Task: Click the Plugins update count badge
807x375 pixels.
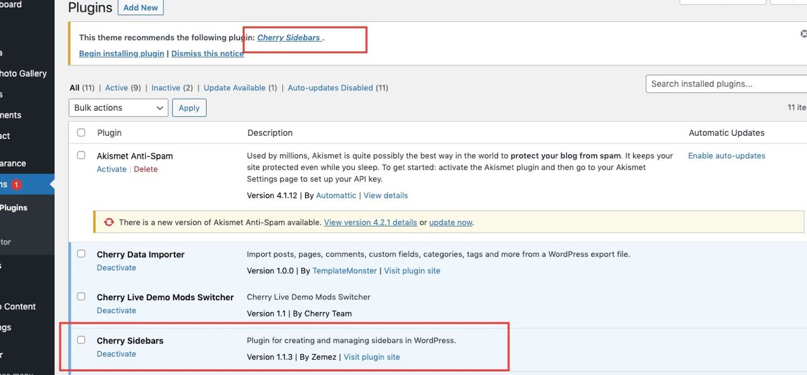Action: click(x=16, y=184)
